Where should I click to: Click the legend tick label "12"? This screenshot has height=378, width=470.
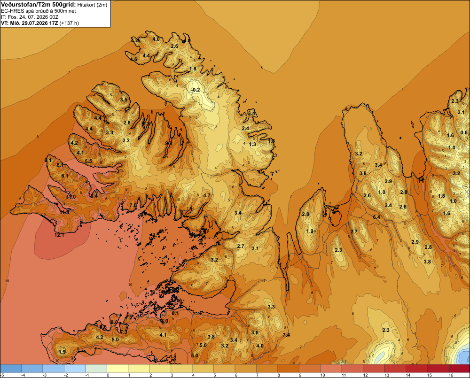(365, 375)
